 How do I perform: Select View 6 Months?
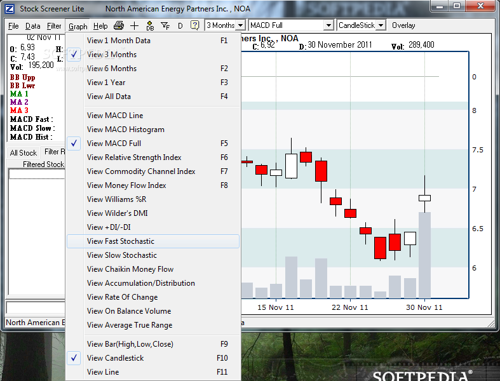pyautogui.click(x=153, y=69)
